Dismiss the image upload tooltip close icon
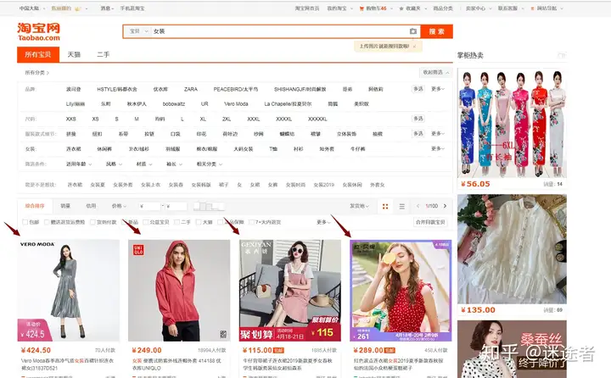 (x=414, y=46)
